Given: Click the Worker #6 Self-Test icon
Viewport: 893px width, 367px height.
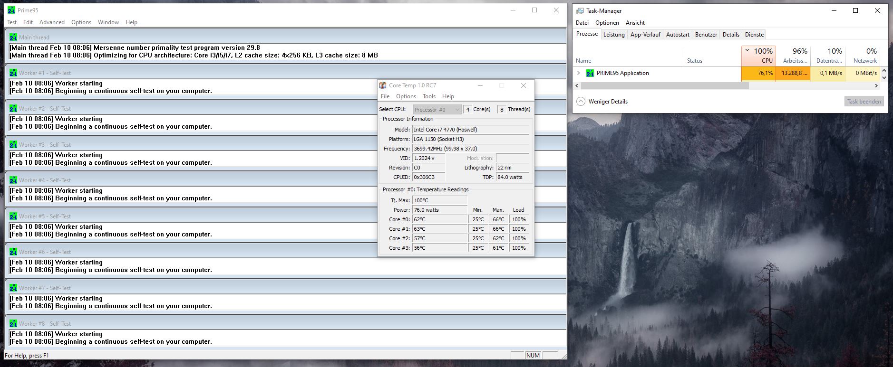Looking at the screenshot, I should [13, 252].
